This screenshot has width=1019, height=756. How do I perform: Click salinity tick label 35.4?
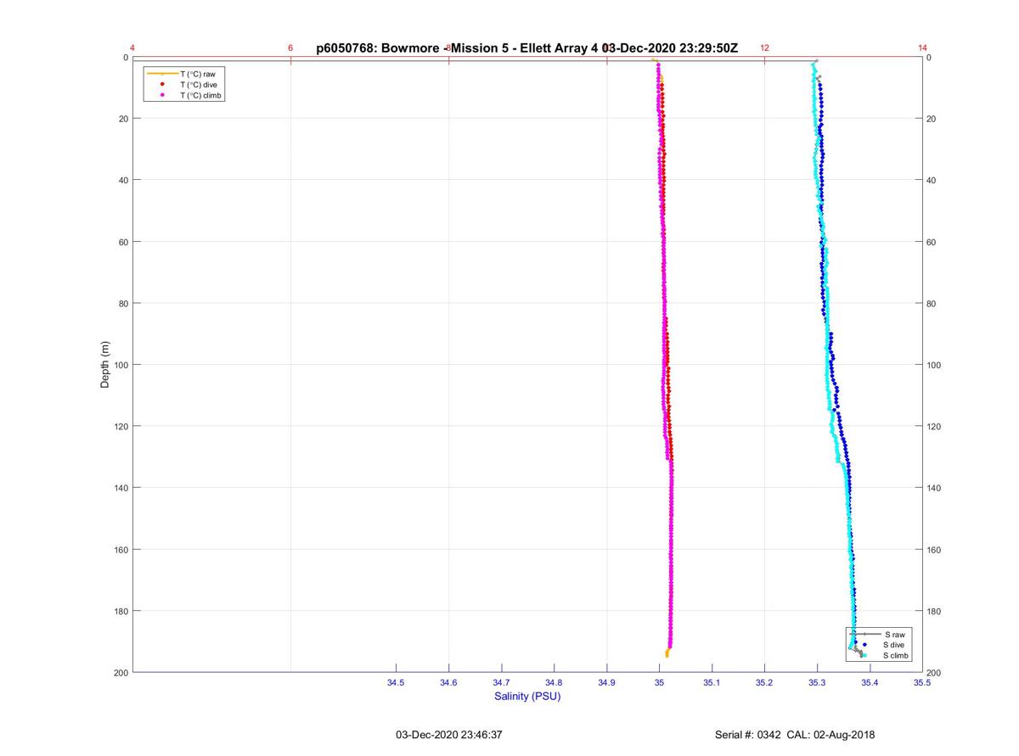[870, 683]
